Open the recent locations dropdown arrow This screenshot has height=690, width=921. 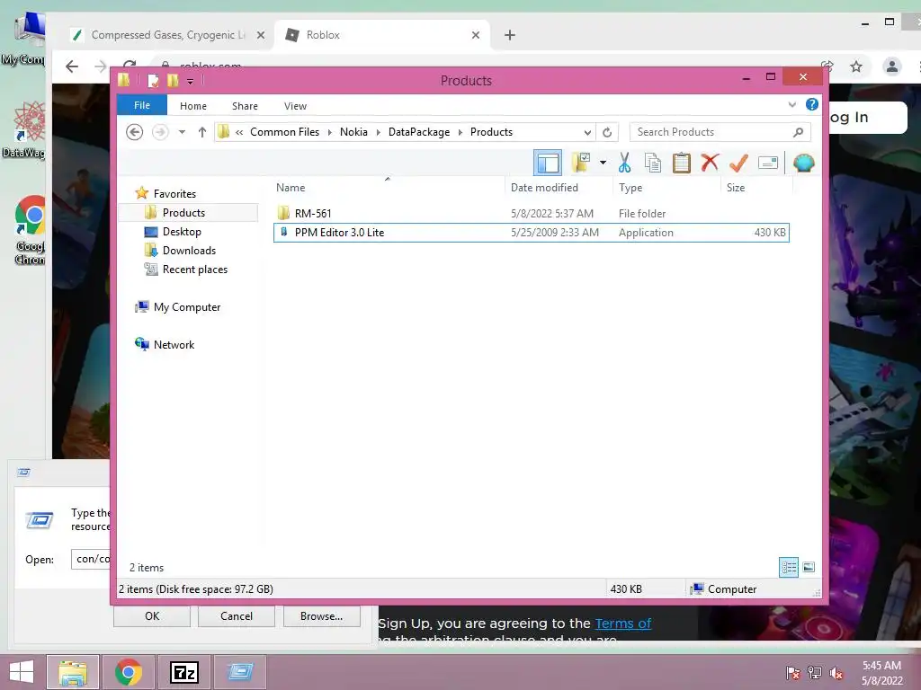pyautogui.click(x=182, y=132)
